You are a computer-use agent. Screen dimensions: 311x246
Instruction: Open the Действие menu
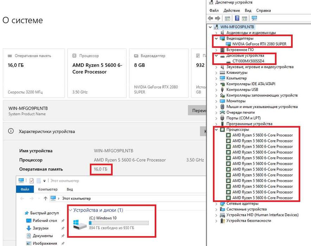click(x=232, y=11)
